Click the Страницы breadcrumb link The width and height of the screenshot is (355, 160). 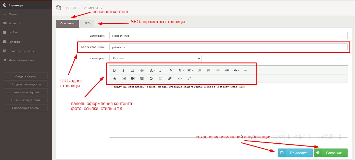[71, 8]
